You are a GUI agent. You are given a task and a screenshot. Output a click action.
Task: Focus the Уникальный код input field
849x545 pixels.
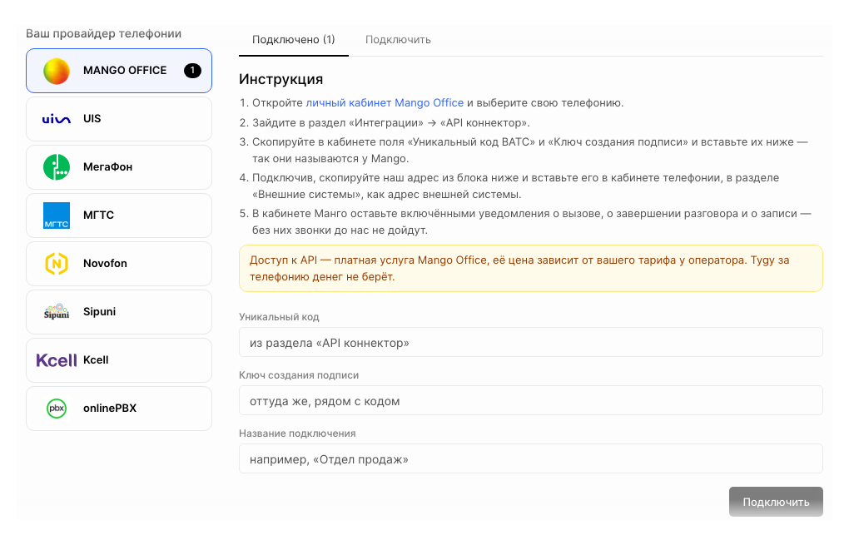(531, 343)
